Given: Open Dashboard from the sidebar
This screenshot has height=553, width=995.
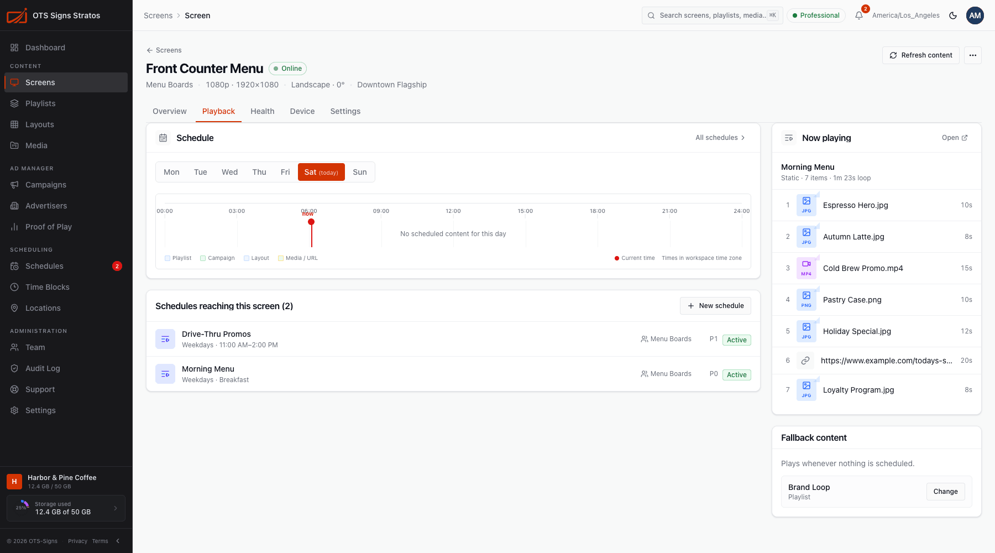Looking at the screenshot, I should [x=66, y=48].
